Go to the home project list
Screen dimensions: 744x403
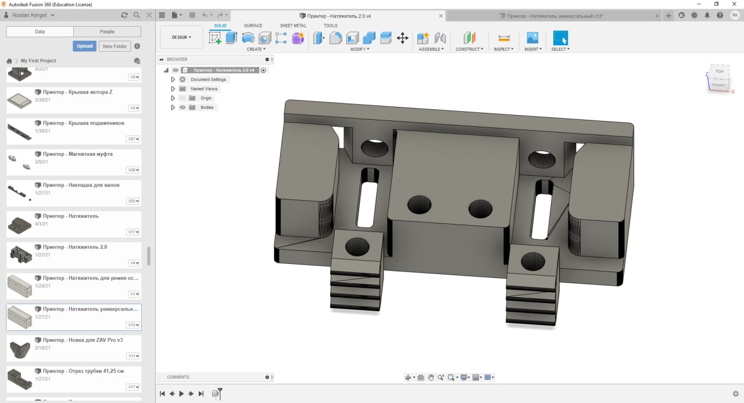9,60
